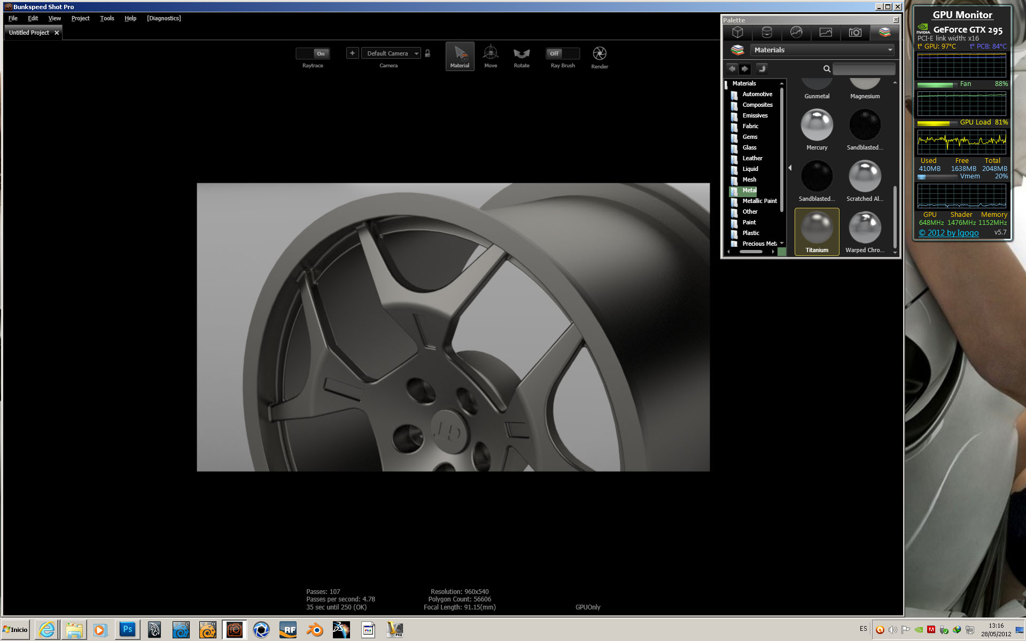Open the Edit menu
Viewport: 1026px width, 641px height.
pos(33,18)
